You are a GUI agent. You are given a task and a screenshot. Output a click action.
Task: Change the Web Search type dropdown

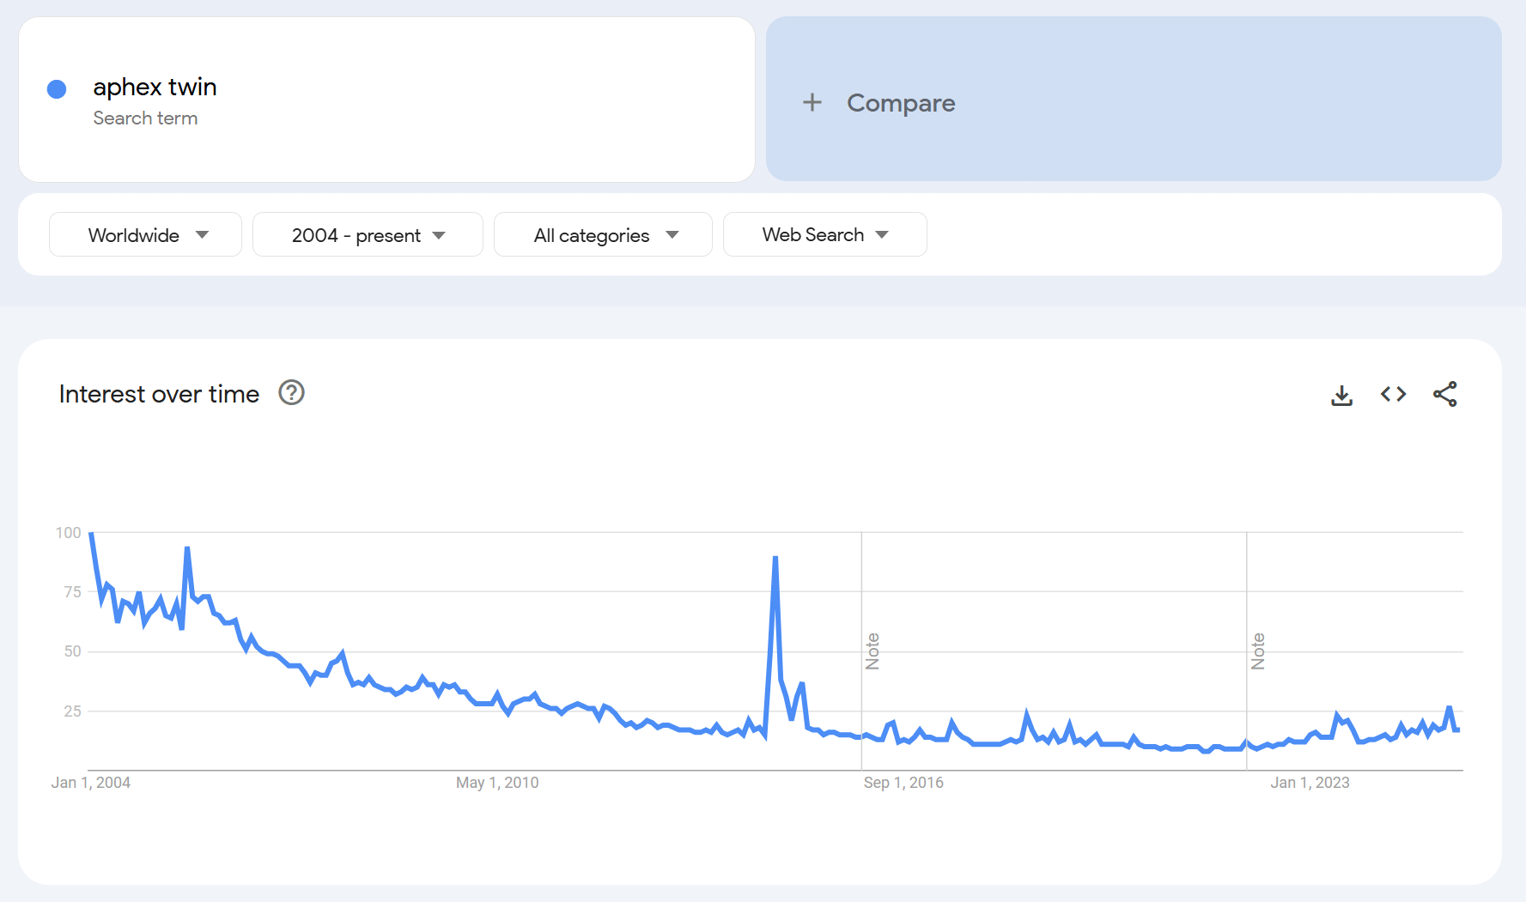pyautogui.click(x=824, y=235)
